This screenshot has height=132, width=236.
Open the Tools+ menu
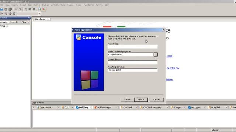tap(70, 5)
